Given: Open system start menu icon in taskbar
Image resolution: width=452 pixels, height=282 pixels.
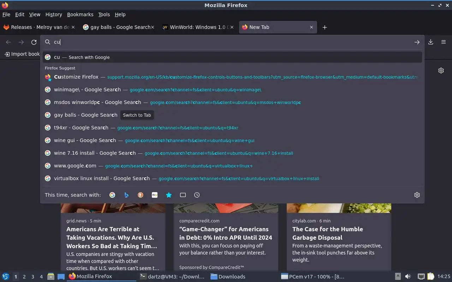Looking at the screenshot, I should 6,277.
